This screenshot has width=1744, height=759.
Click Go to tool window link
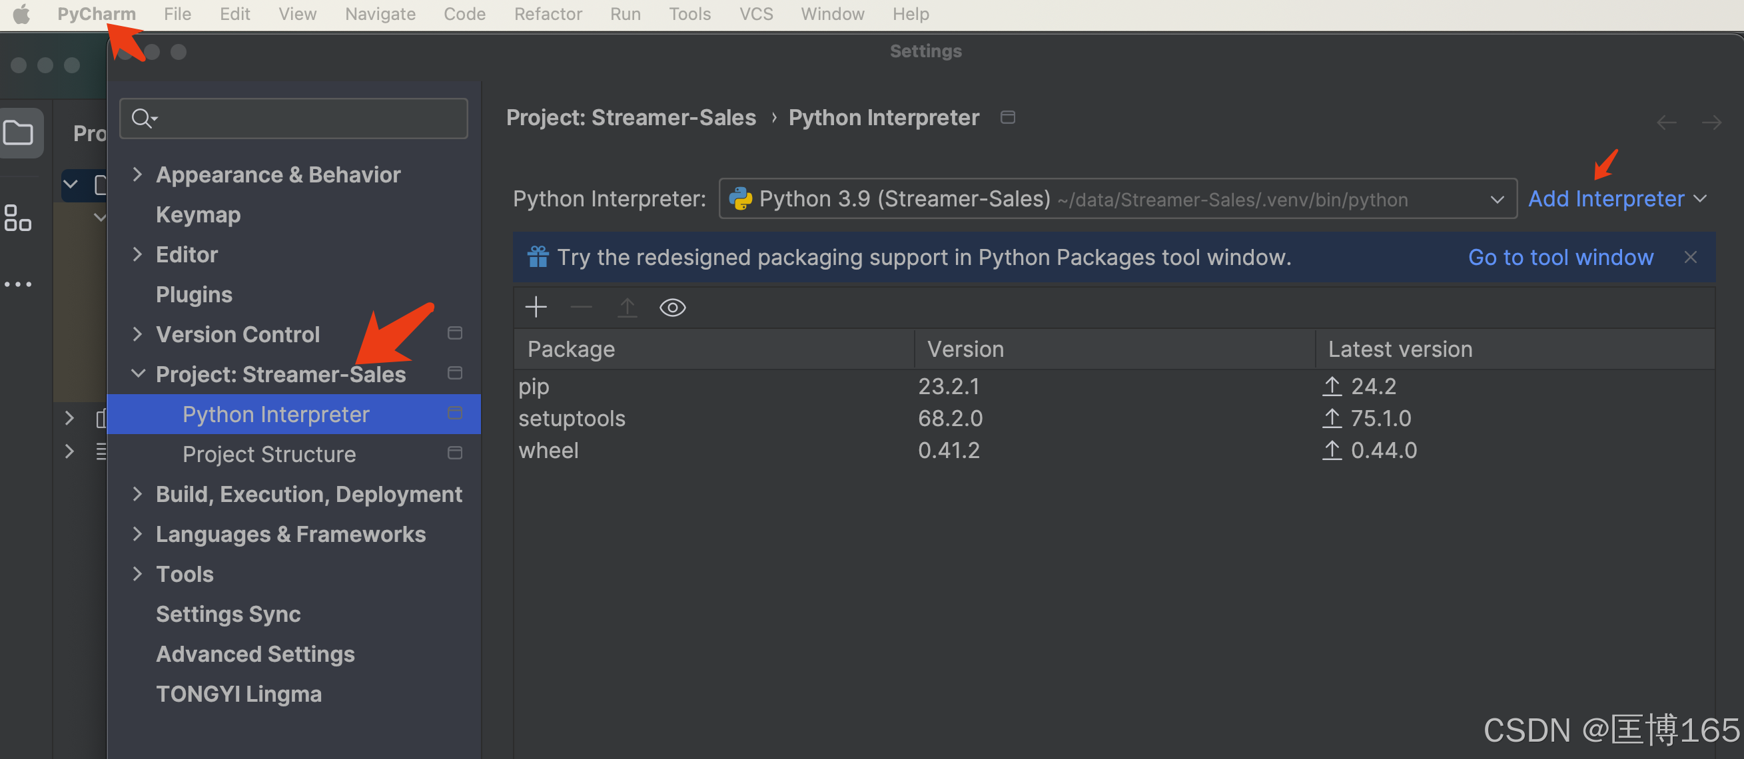coord(1560,257)
